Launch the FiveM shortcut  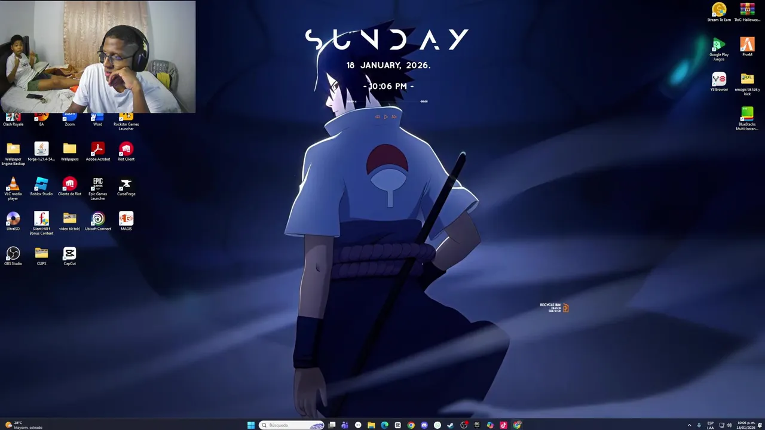pyautogui.click(x=747, y=47)
